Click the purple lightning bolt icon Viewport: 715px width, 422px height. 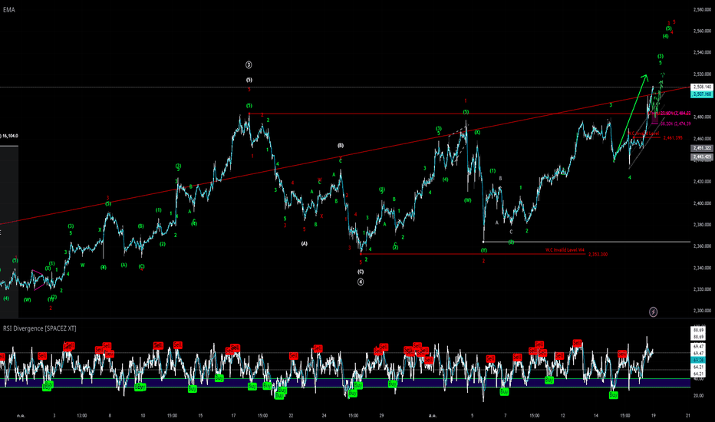click(653, 312)
